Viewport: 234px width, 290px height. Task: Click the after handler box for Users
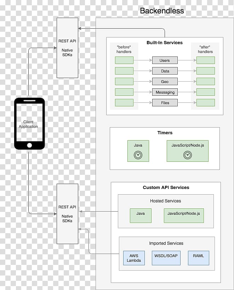point(206,60)
